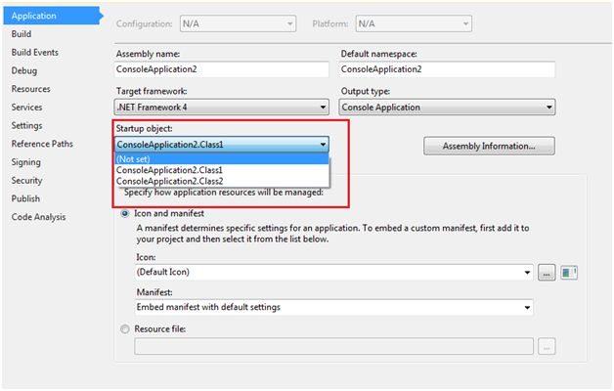Select the Icon and manifest radio option
This screenshot has height=391, width=614.
(x=125, y=213)
